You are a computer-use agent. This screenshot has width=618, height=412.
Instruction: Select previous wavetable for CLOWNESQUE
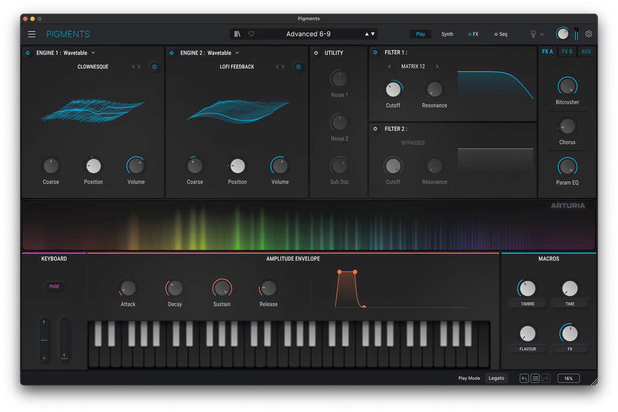click(133, 66)
